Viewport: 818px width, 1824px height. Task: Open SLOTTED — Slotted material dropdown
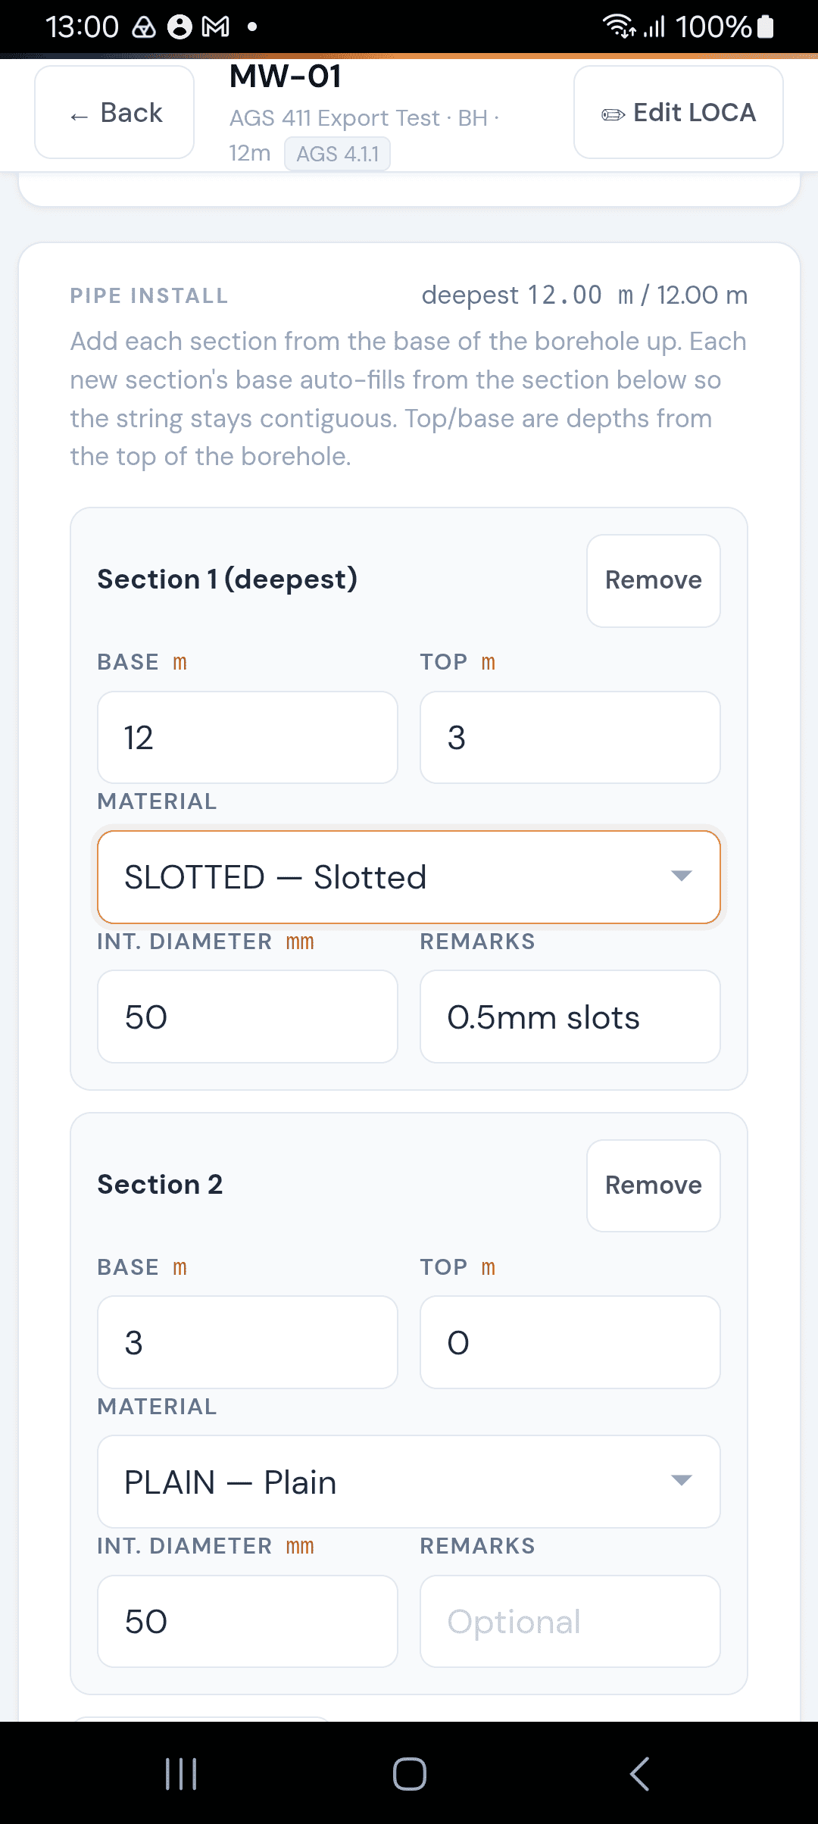(409, 877)
